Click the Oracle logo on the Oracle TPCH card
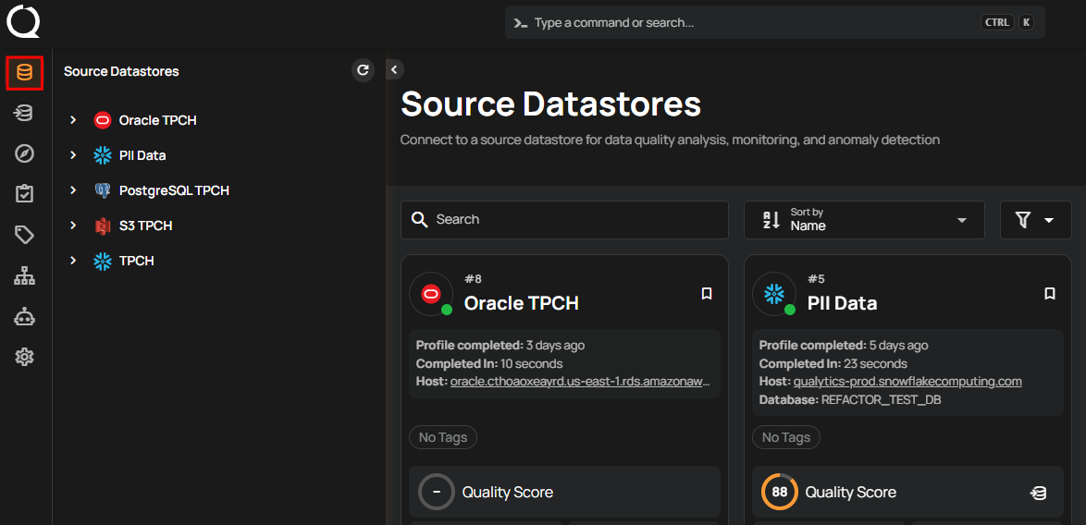 click(x=431, y=294)
